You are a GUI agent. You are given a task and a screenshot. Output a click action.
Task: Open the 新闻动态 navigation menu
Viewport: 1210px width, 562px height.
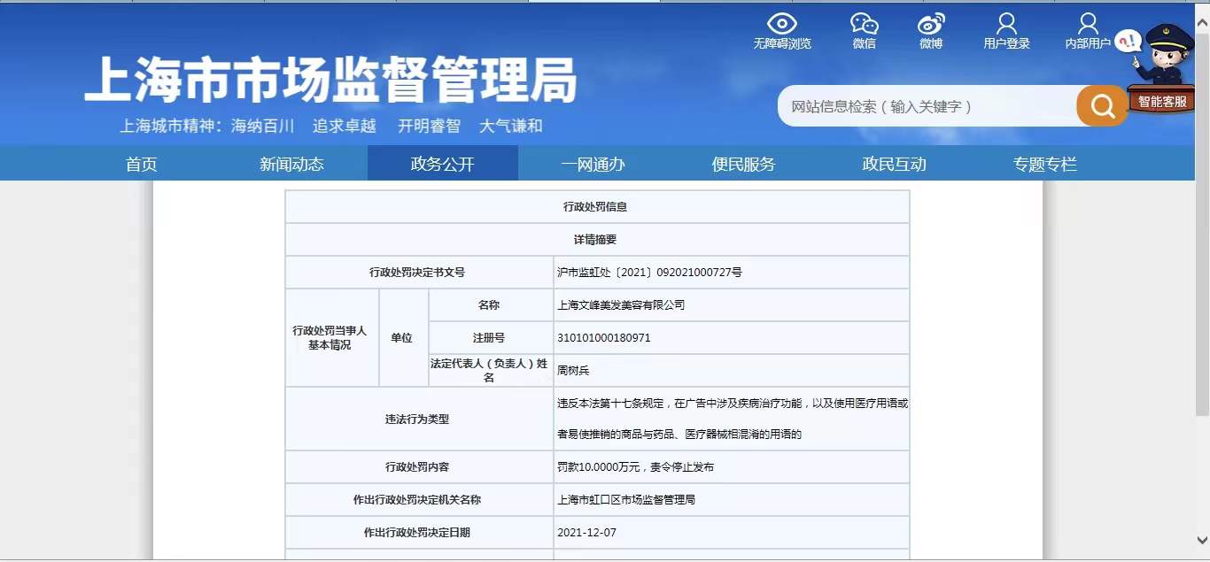[x=291, y=164]
